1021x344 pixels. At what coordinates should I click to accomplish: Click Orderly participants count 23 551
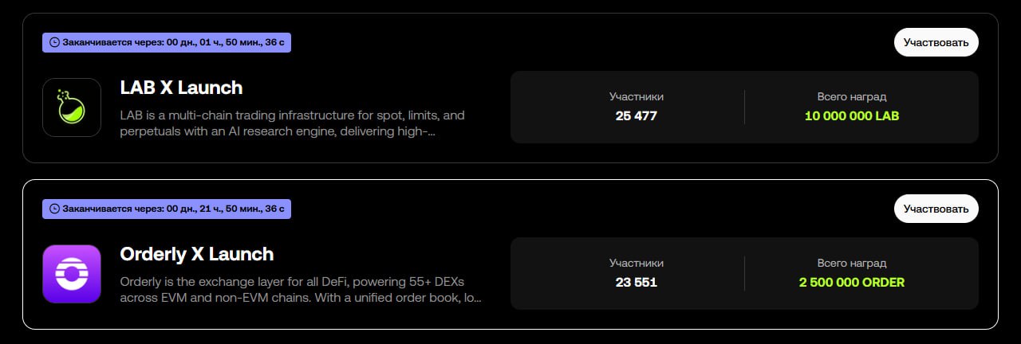(x=636, y=283)
